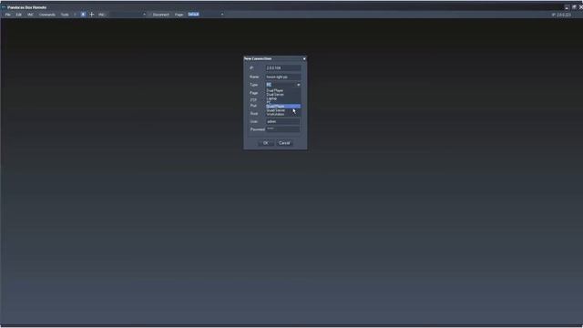Open the VNC connection dropdown arrow in toolbar
The width and height of the screenshot is (583, 328).
[x=144, y=15]
